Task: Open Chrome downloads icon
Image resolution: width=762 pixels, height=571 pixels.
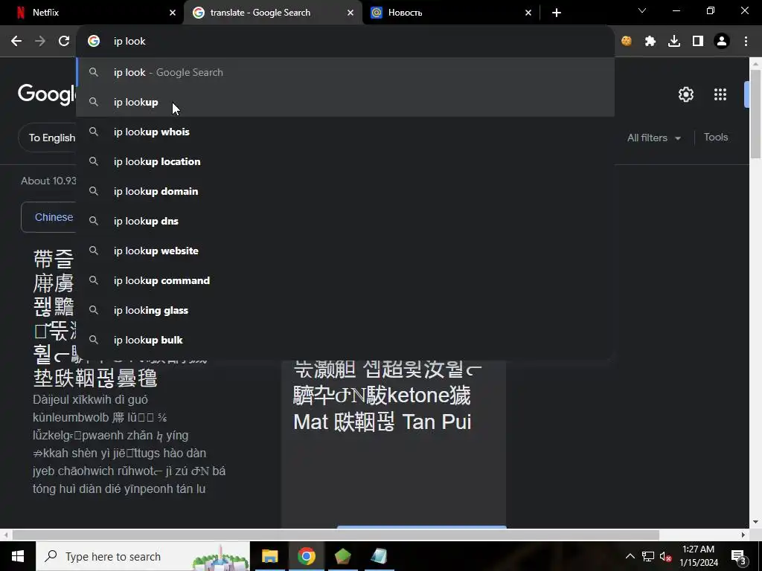Action: click(x=674, y=42)
